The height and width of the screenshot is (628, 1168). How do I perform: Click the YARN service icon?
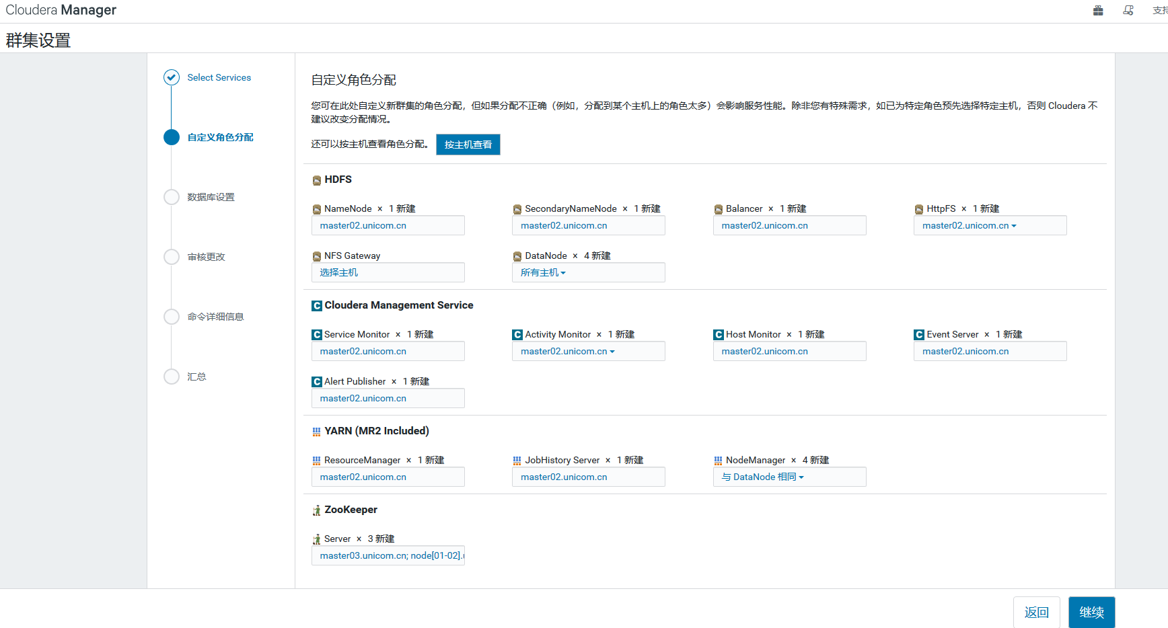[316, 432]
